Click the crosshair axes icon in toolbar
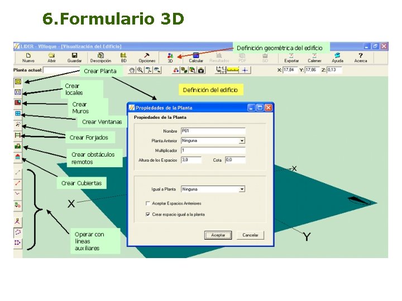Viewport: 402px width, 301px height. [245, 70]
